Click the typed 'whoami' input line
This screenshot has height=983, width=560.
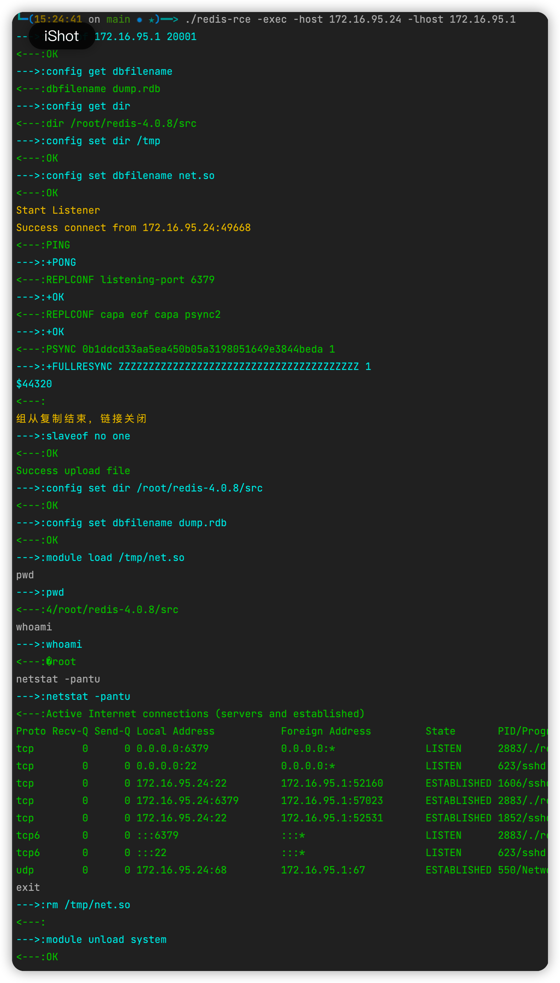click(34, 626)
